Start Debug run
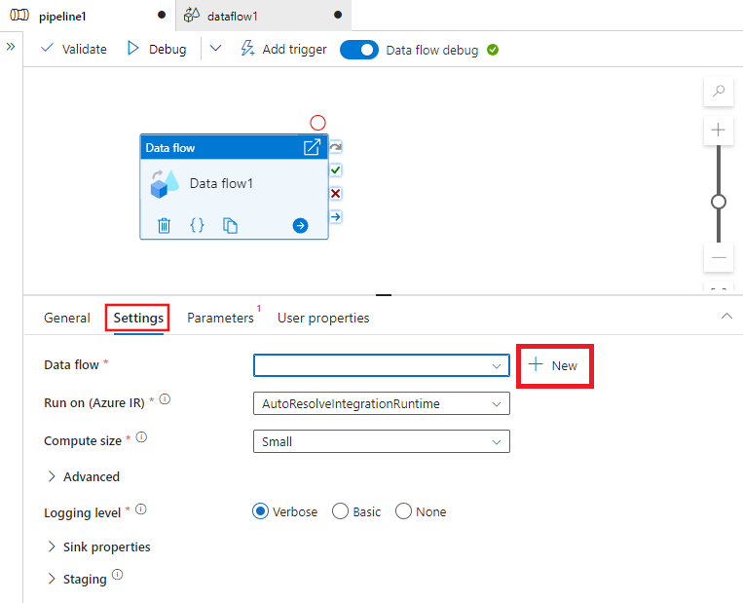The image size is (743, 603). (x=157, y=49)
